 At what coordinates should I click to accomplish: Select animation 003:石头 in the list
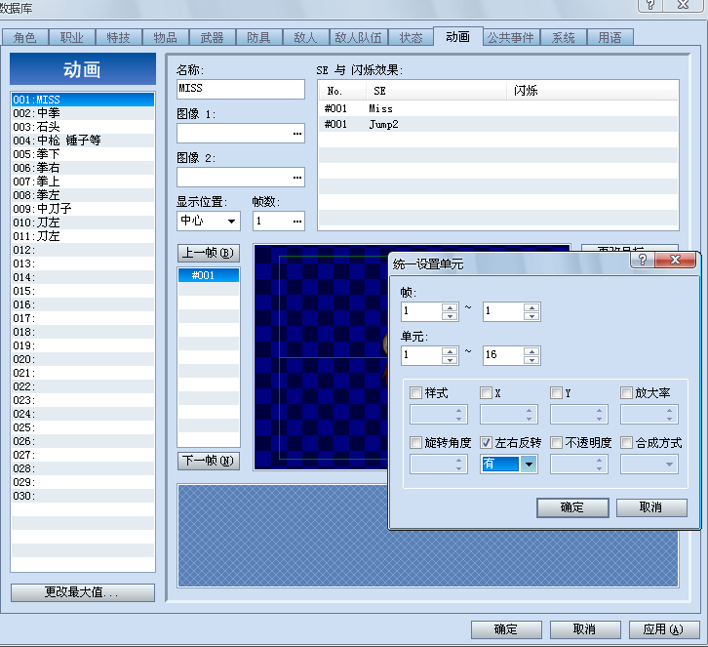(x=83, y=127)
